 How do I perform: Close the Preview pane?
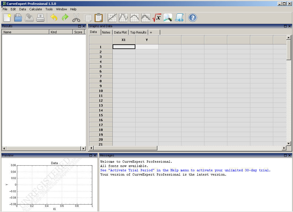[x=95, y=155]
